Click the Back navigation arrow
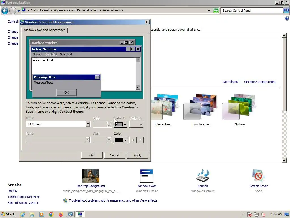 point(5,11)
